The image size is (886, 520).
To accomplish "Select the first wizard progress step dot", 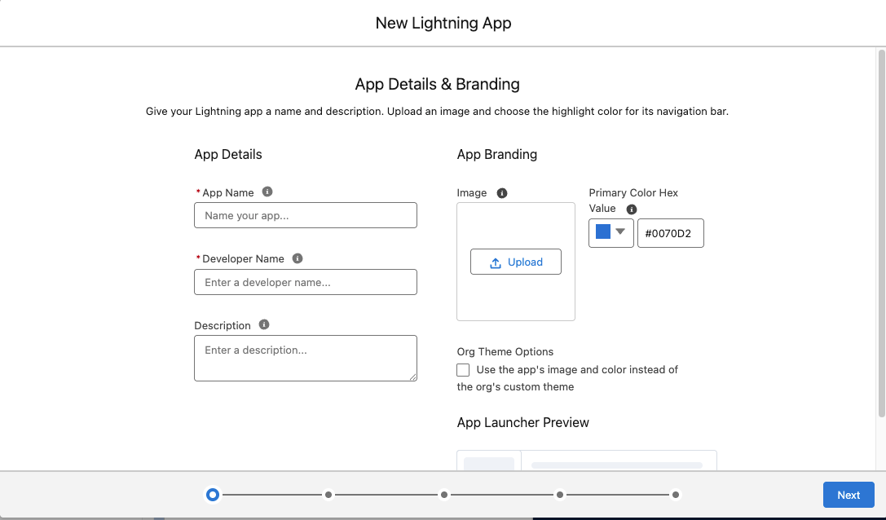I will pos(213,494).
